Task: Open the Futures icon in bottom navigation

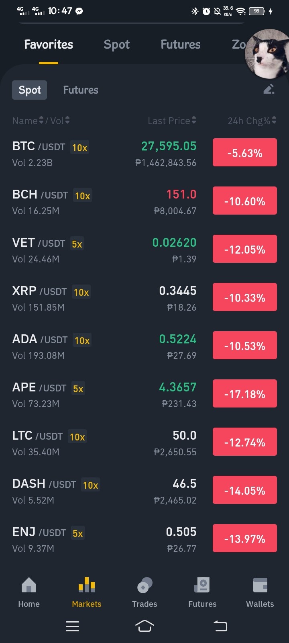Action: pos(202,585)
